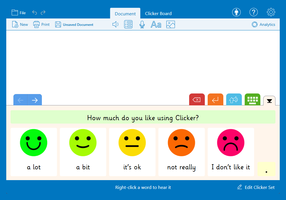The image size is (286, 200).
Task: Open settings with the gear icon
Action: point(271,12)
